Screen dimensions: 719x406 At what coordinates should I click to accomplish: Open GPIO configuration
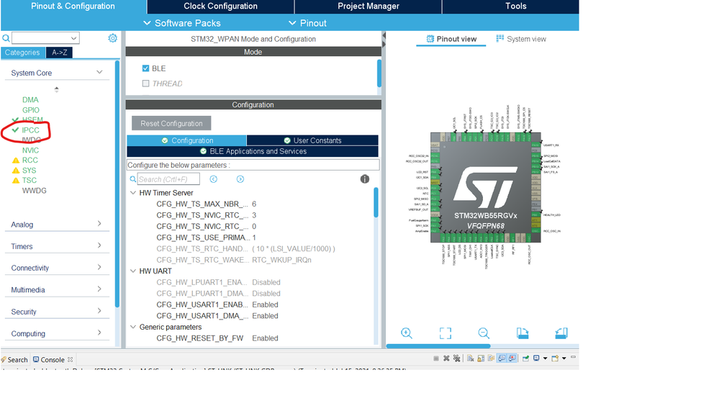point(31,109)
